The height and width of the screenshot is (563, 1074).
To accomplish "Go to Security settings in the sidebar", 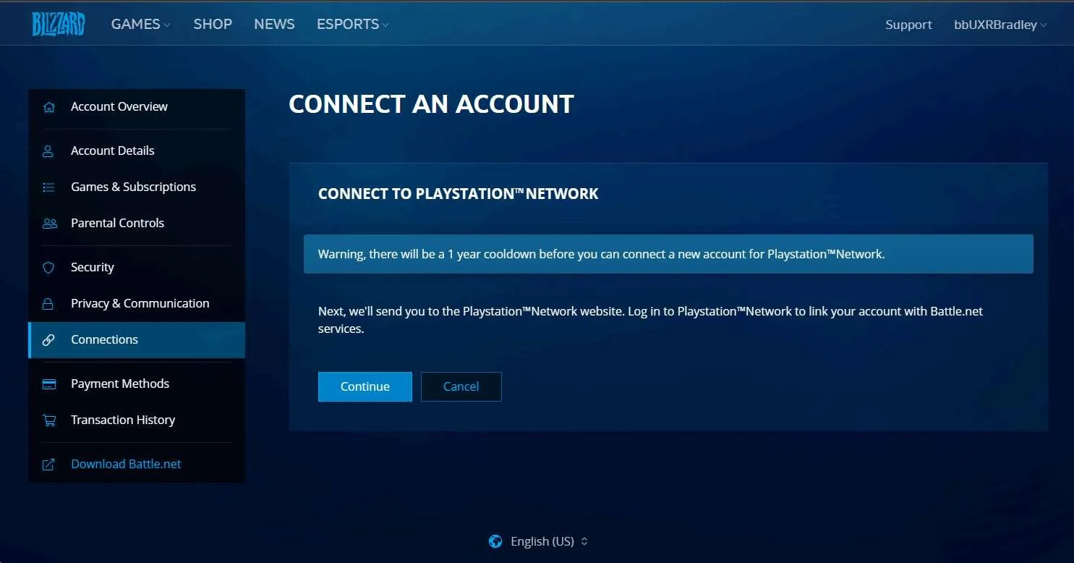I will tap(137, 268).
